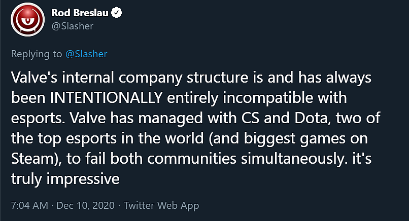This screenshot has width=409, height=221.
Task: Open Rod Breslau's red profile avatar
Action: 27,20
